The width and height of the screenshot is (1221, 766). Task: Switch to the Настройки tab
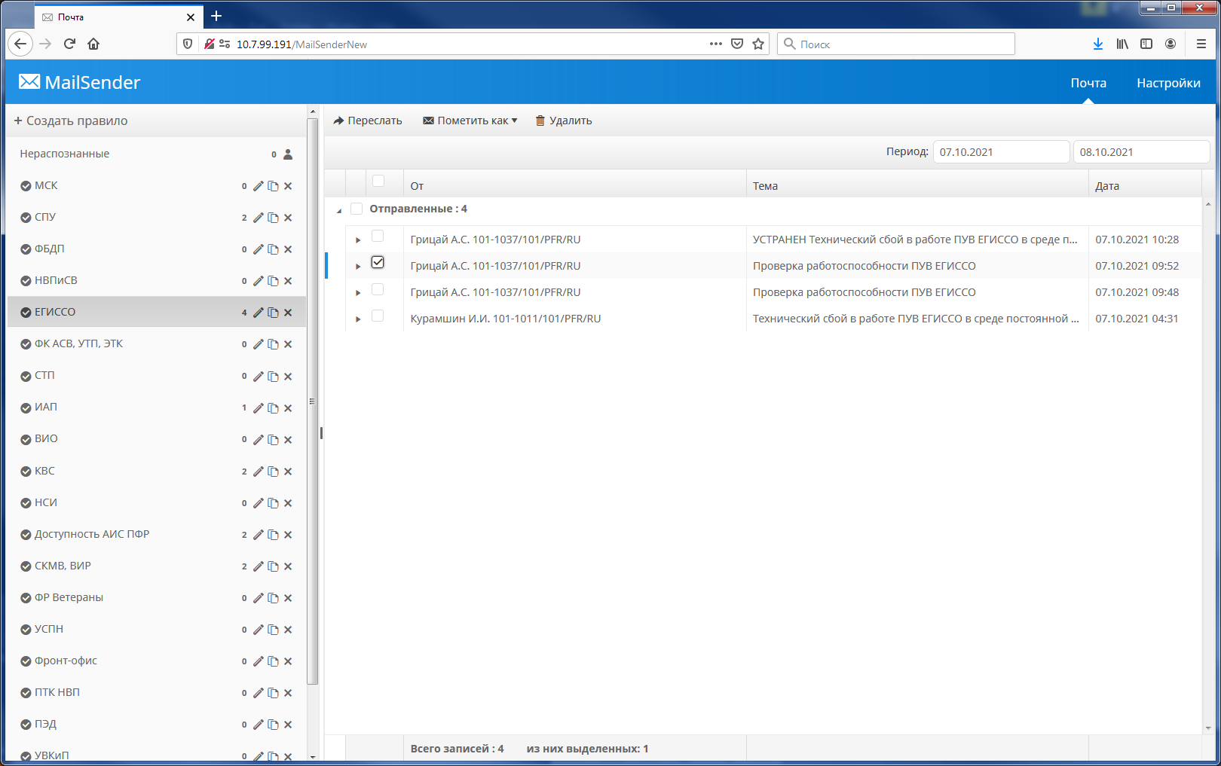(x=1167, y=83)
